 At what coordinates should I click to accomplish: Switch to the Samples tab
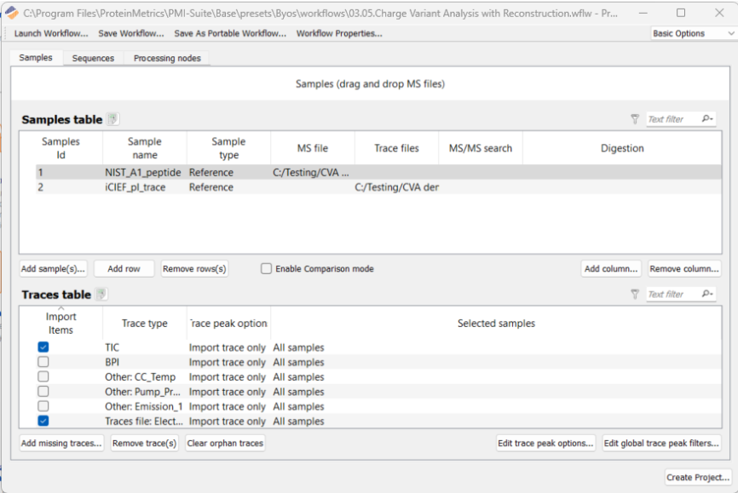(x=36, y=58)
